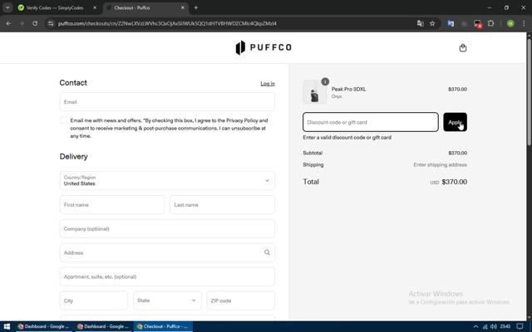Open the State dropdown
This screenshot has height=332, width=532.
167,300
